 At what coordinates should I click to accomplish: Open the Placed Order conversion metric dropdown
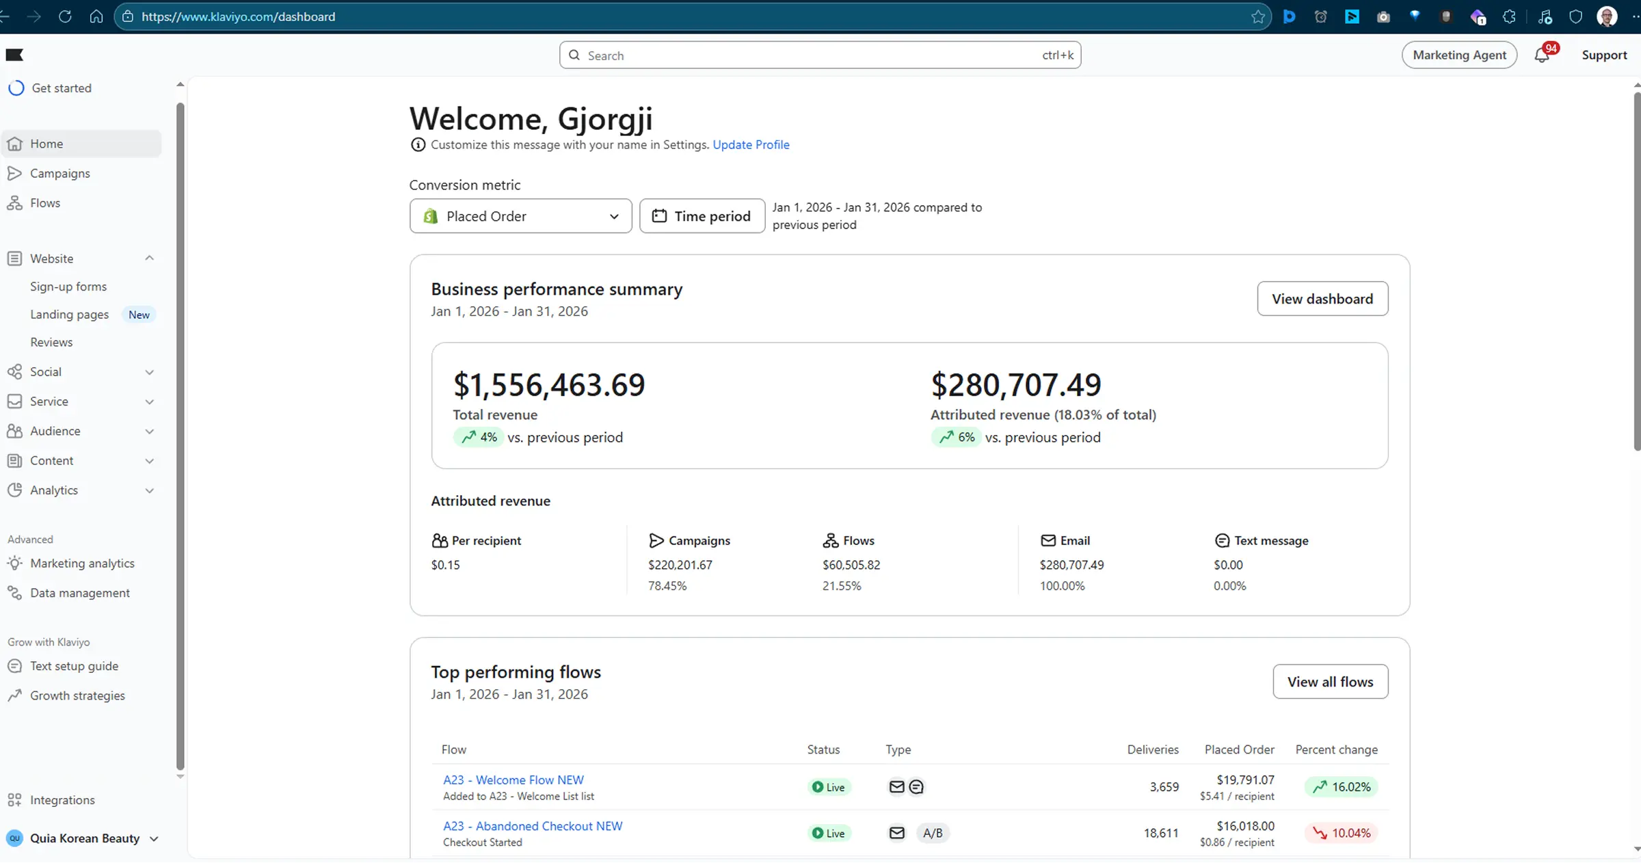point(520,216)
